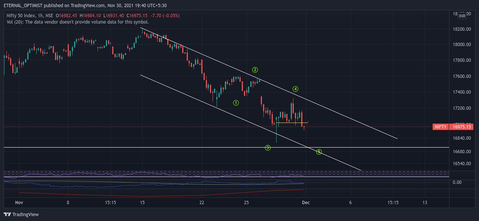The width and height of the screenshot is (479, 221).
Task: Click the 17600.00 price axis label
Action: click(x=461, y=76)
